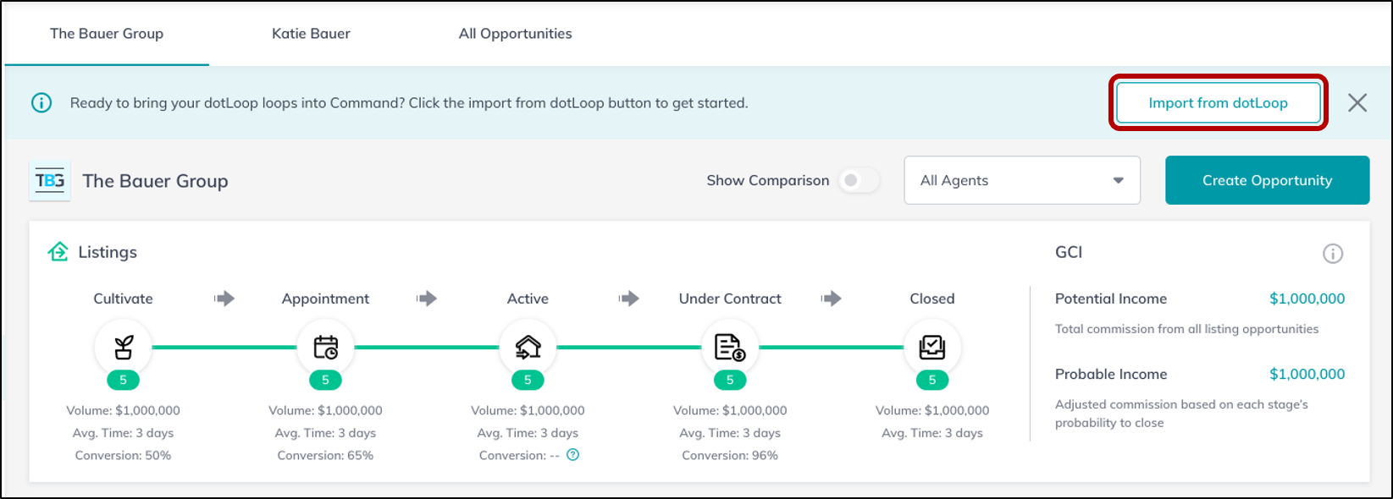Click the Closed stage checkmark icon

[x=932, y=347]
